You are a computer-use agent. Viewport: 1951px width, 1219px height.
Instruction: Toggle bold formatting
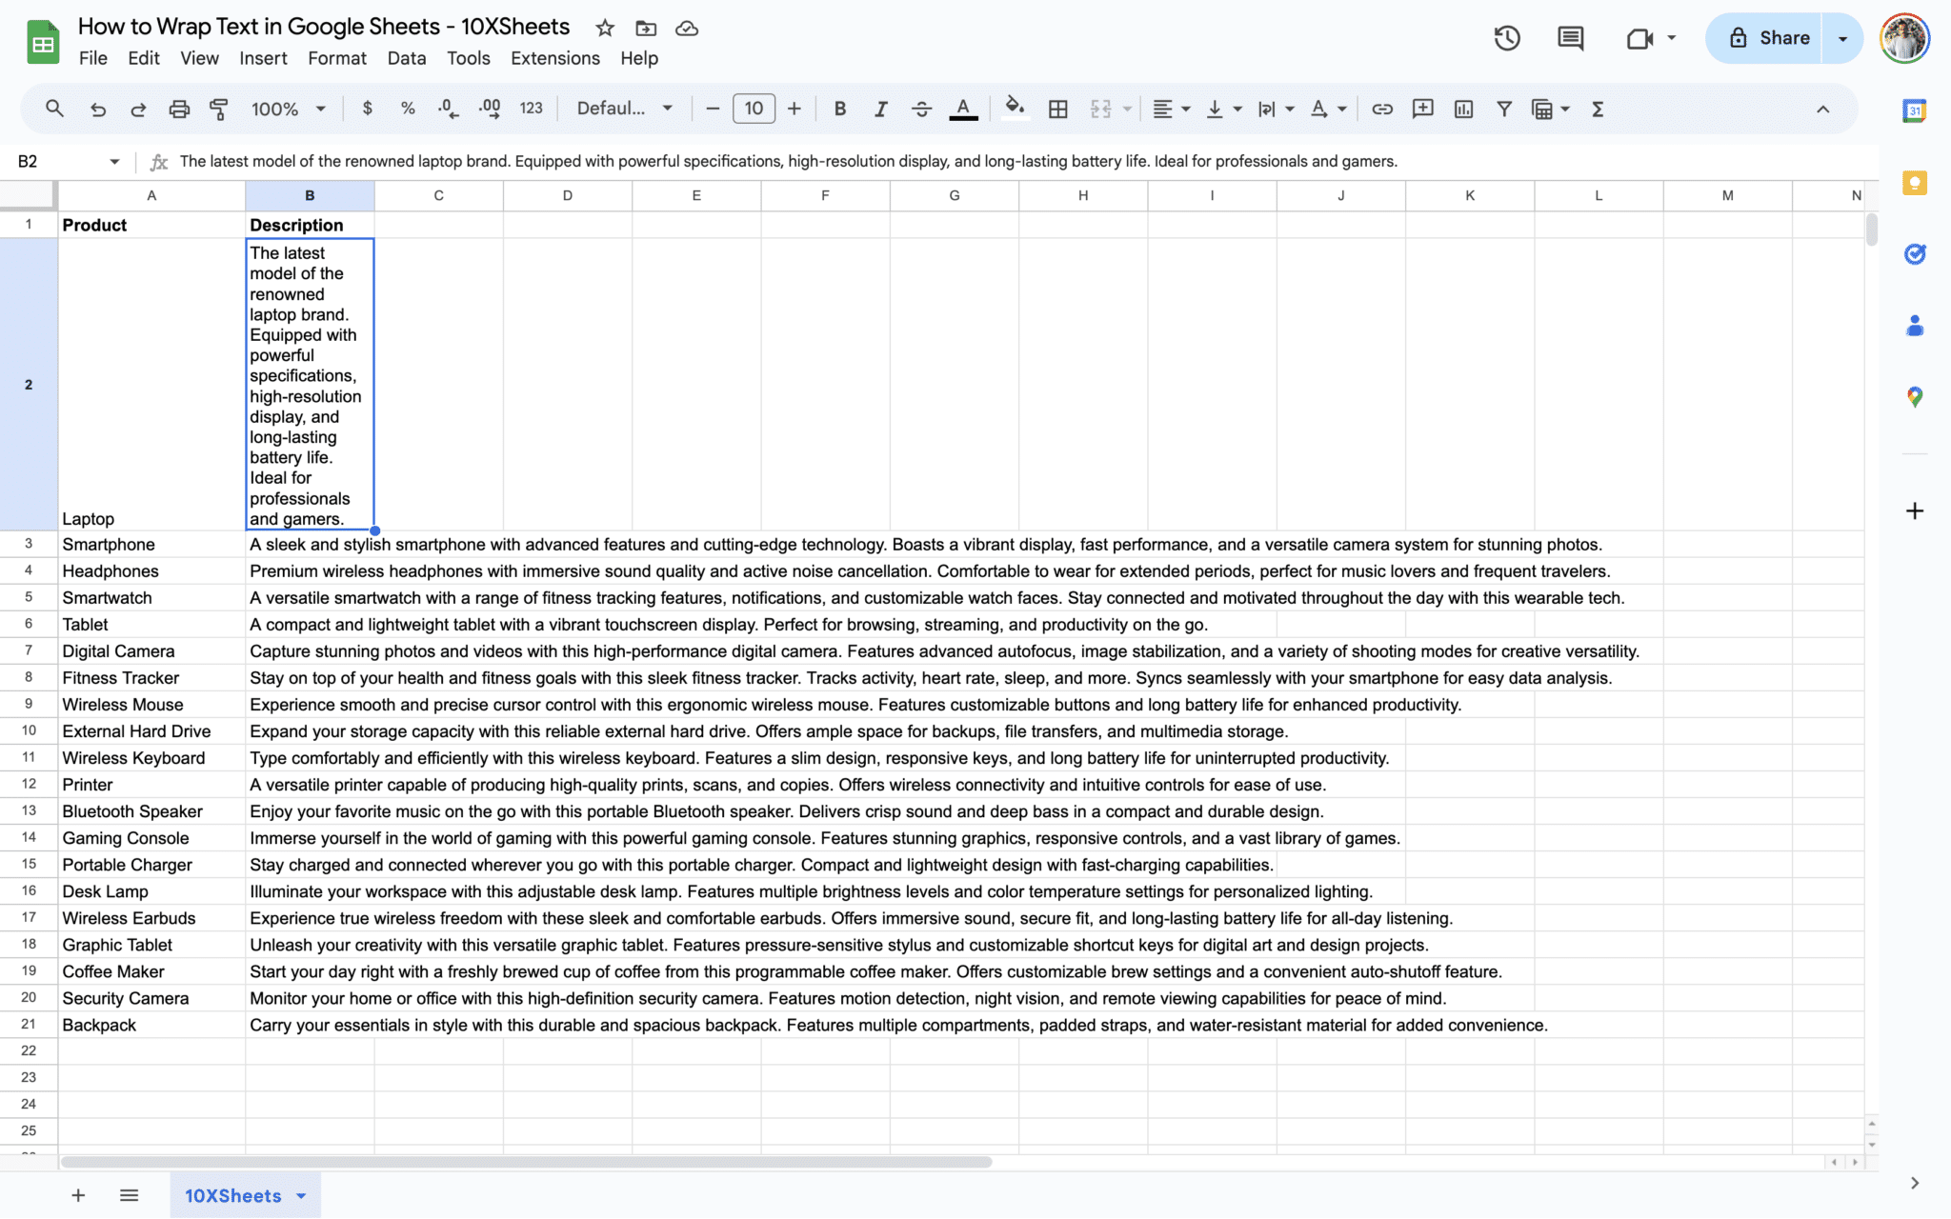pyautogui.click(x=839, y=109)
